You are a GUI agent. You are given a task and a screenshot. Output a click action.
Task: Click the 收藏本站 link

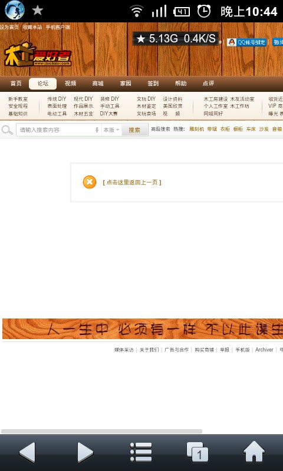point(32,27)
